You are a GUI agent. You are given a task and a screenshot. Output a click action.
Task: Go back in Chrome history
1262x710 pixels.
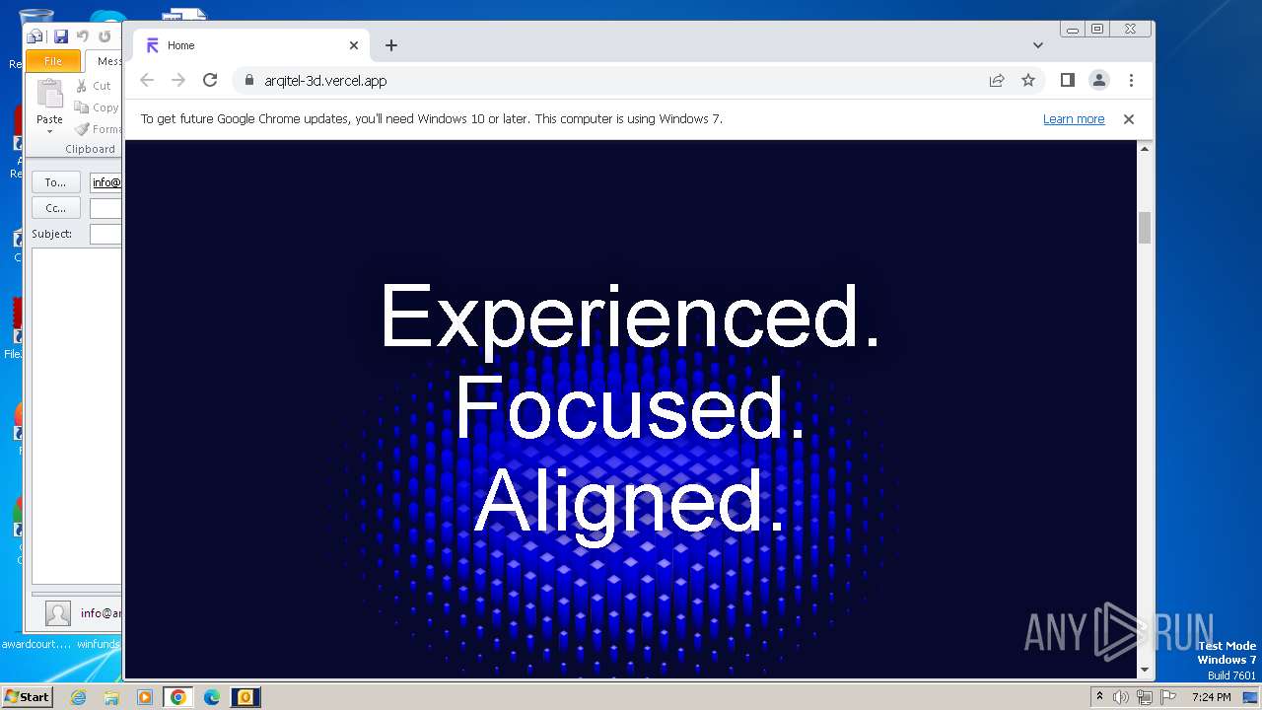(x=147, y=80)
